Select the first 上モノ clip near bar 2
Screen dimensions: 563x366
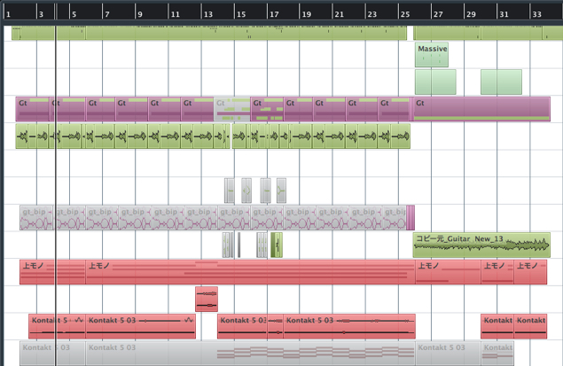52,272
